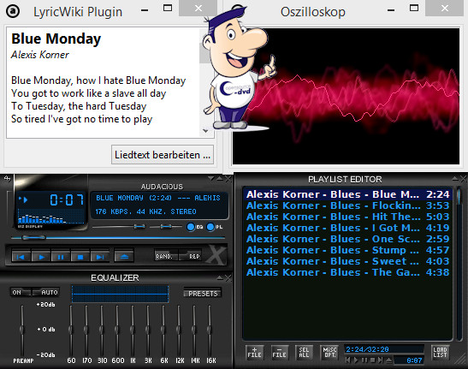Viewport: 468px width, 369px height.
Task: Select playlist track 'Stump ...' 4:57
Action: [x=348, y=250]
